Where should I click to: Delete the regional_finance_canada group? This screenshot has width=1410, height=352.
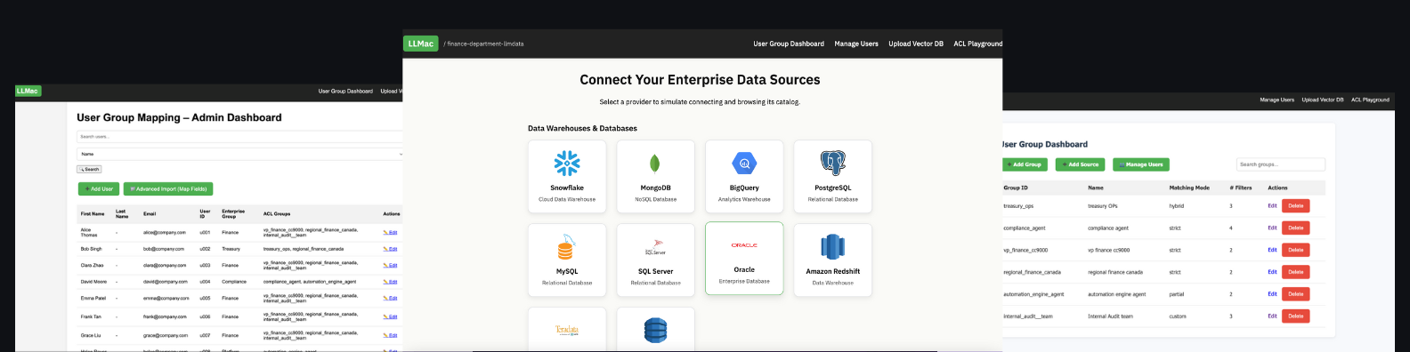coord(1295,272)
